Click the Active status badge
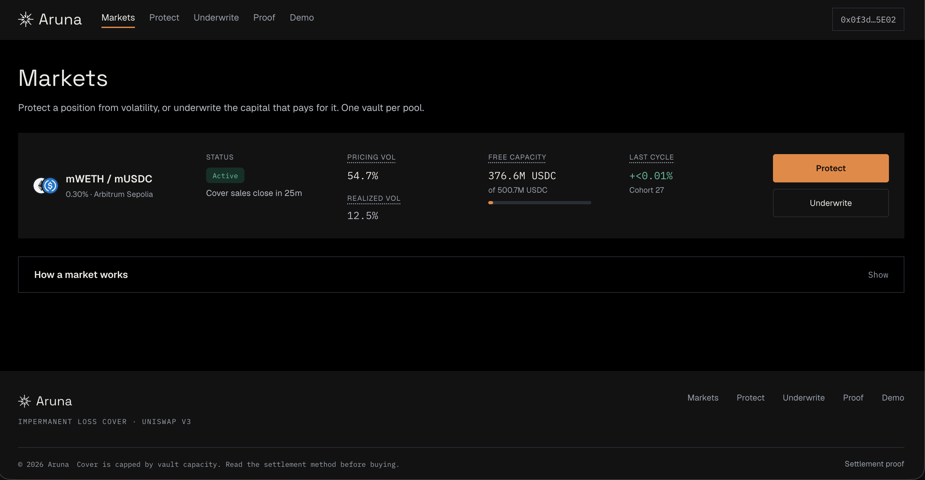The width and height of the screenshot is (925, 480). point(225,175)
